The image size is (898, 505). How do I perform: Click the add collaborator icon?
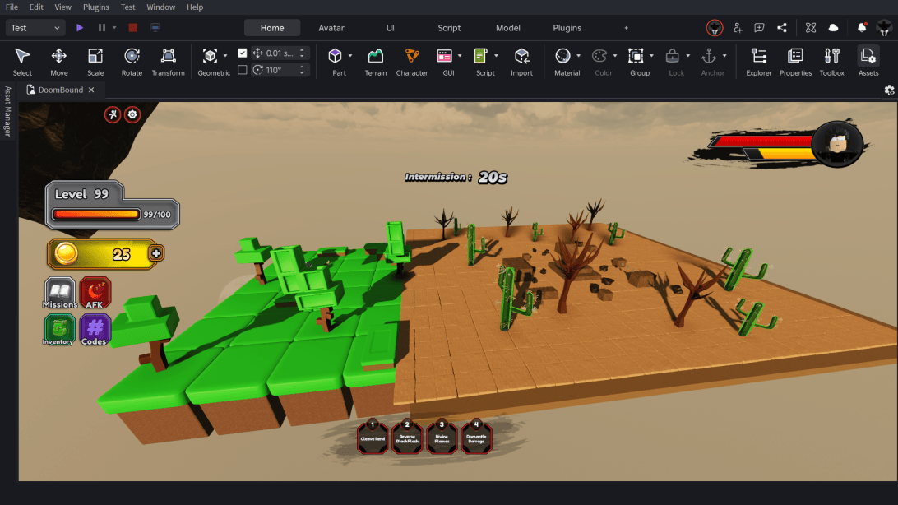(x=738, y=27)
